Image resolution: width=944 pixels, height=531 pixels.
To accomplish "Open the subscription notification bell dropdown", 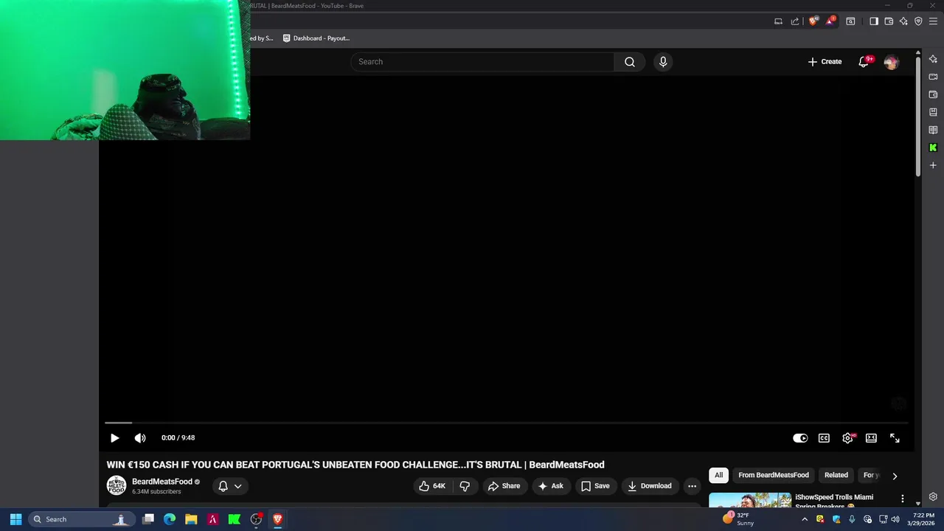I will [229, 486].
